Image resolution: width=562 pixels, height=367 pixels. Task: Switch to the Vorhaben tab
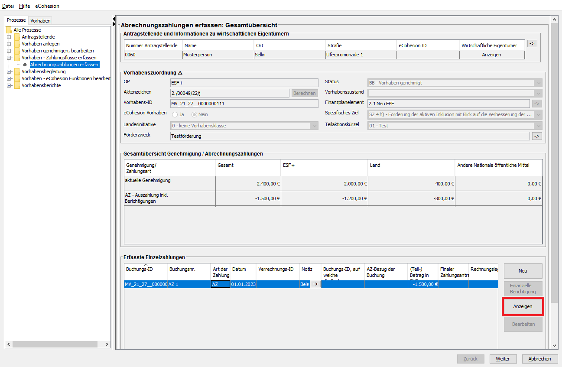pyautogui.click(x=40, y=20)
